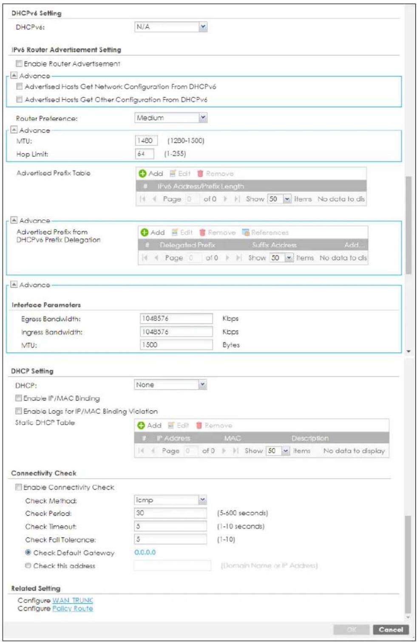The image size is (417, 642).
Task: Check Advertised Hosts Get Network Configuration From DHCPv6
Action: pos(19,86)
